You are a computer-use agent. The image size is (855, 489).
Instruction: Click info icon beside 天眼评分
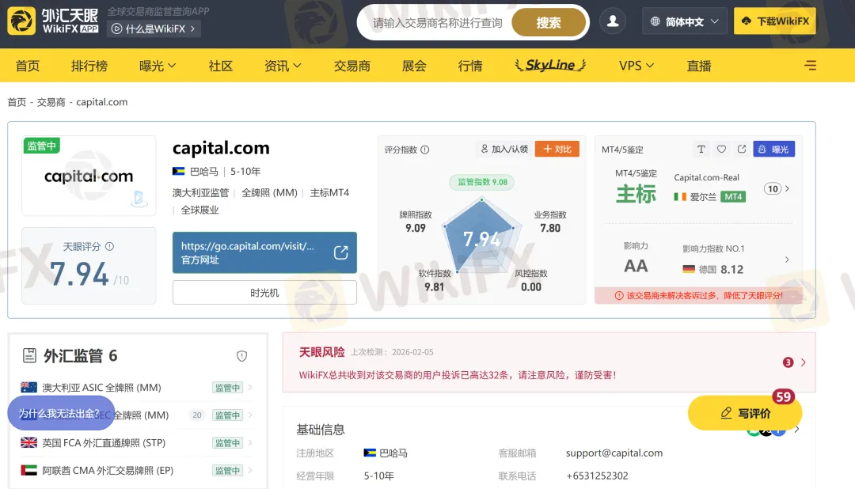pos(109,247)
